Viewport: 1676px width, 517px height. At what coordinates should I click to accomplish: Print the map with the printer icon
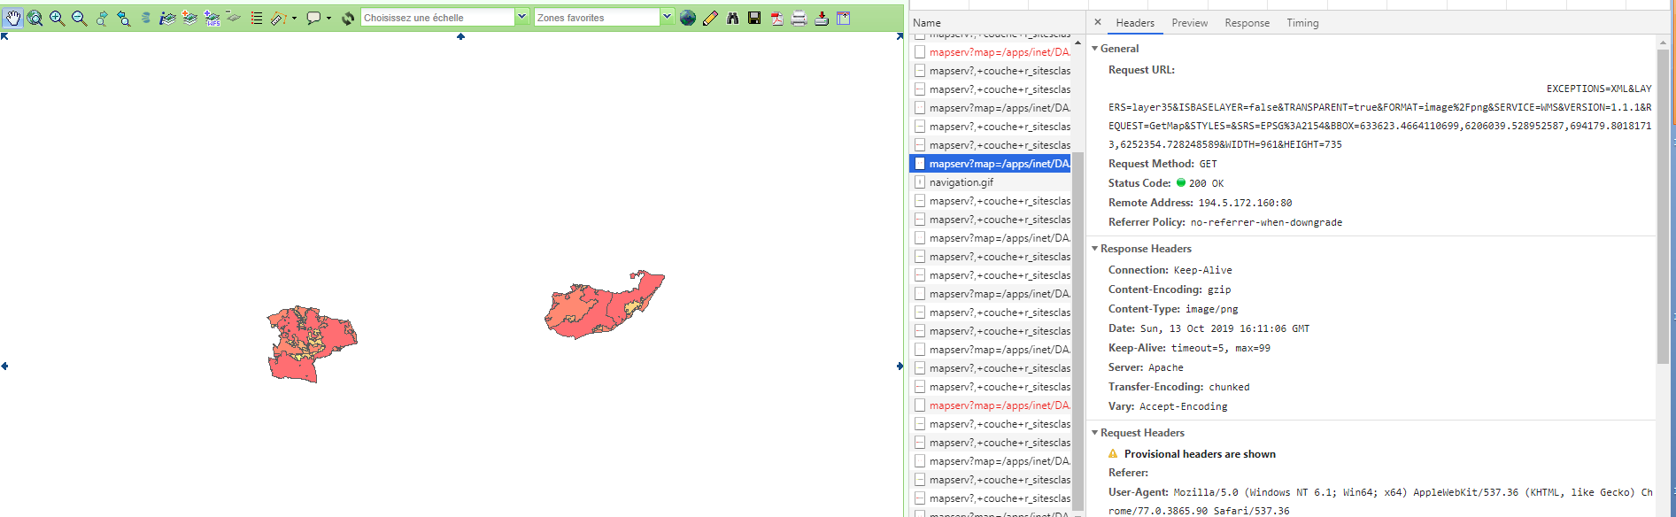tap(799, 18)
